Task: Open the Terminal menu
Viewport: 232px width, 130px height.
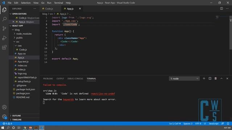Action: [x=58, y=3]
